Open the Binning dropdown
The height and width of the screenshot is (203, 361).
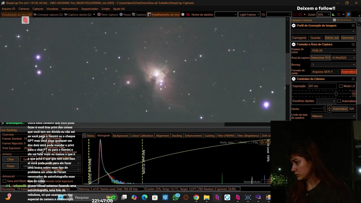point(333,65)
